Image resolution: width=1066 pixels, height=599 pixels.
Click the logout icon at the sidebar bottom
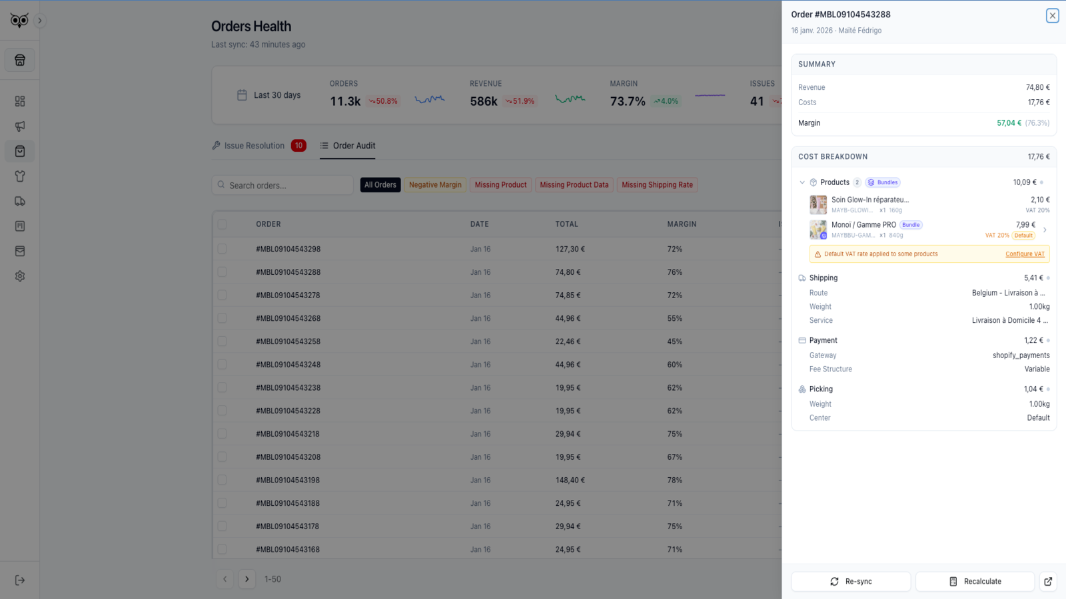coord(20,580)
